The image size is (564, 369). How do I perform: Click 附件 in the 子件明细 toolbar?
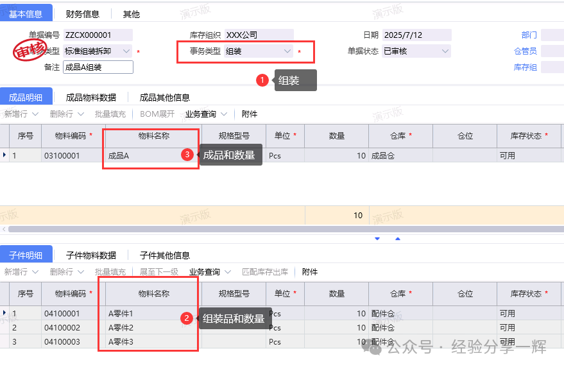point(309,272)
